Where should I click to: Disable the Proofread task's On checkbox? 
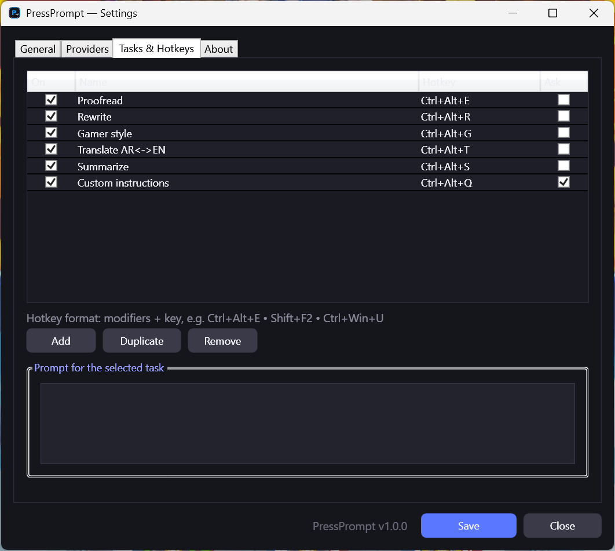tap(51, 100)
